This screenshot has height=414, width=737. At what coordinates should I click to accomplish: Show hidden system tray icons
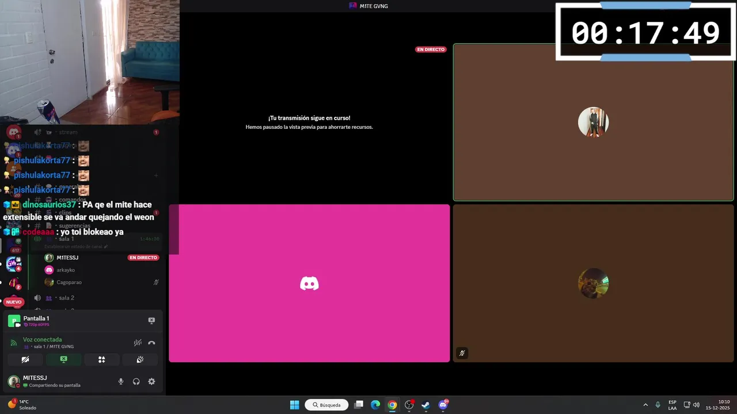click(645, 405)
